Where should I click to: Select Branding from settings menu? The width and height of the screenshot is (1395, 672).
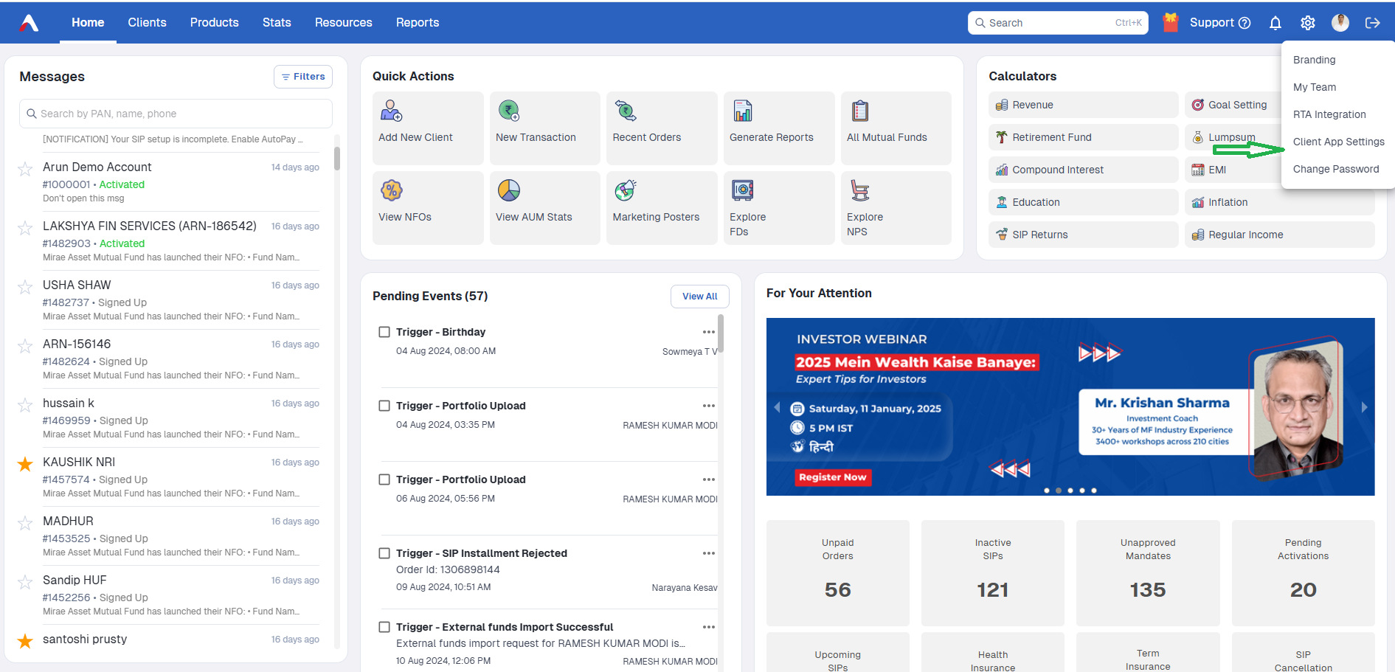[1314, 60]
